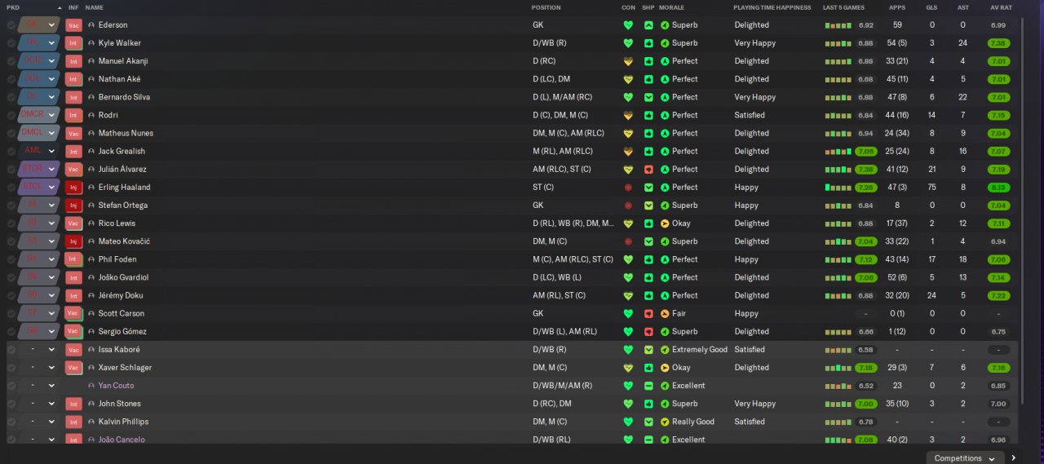Screen dimensions: 1044x464
Task: Click the player profile icon beside Rodri
Action: coord(91,115)
